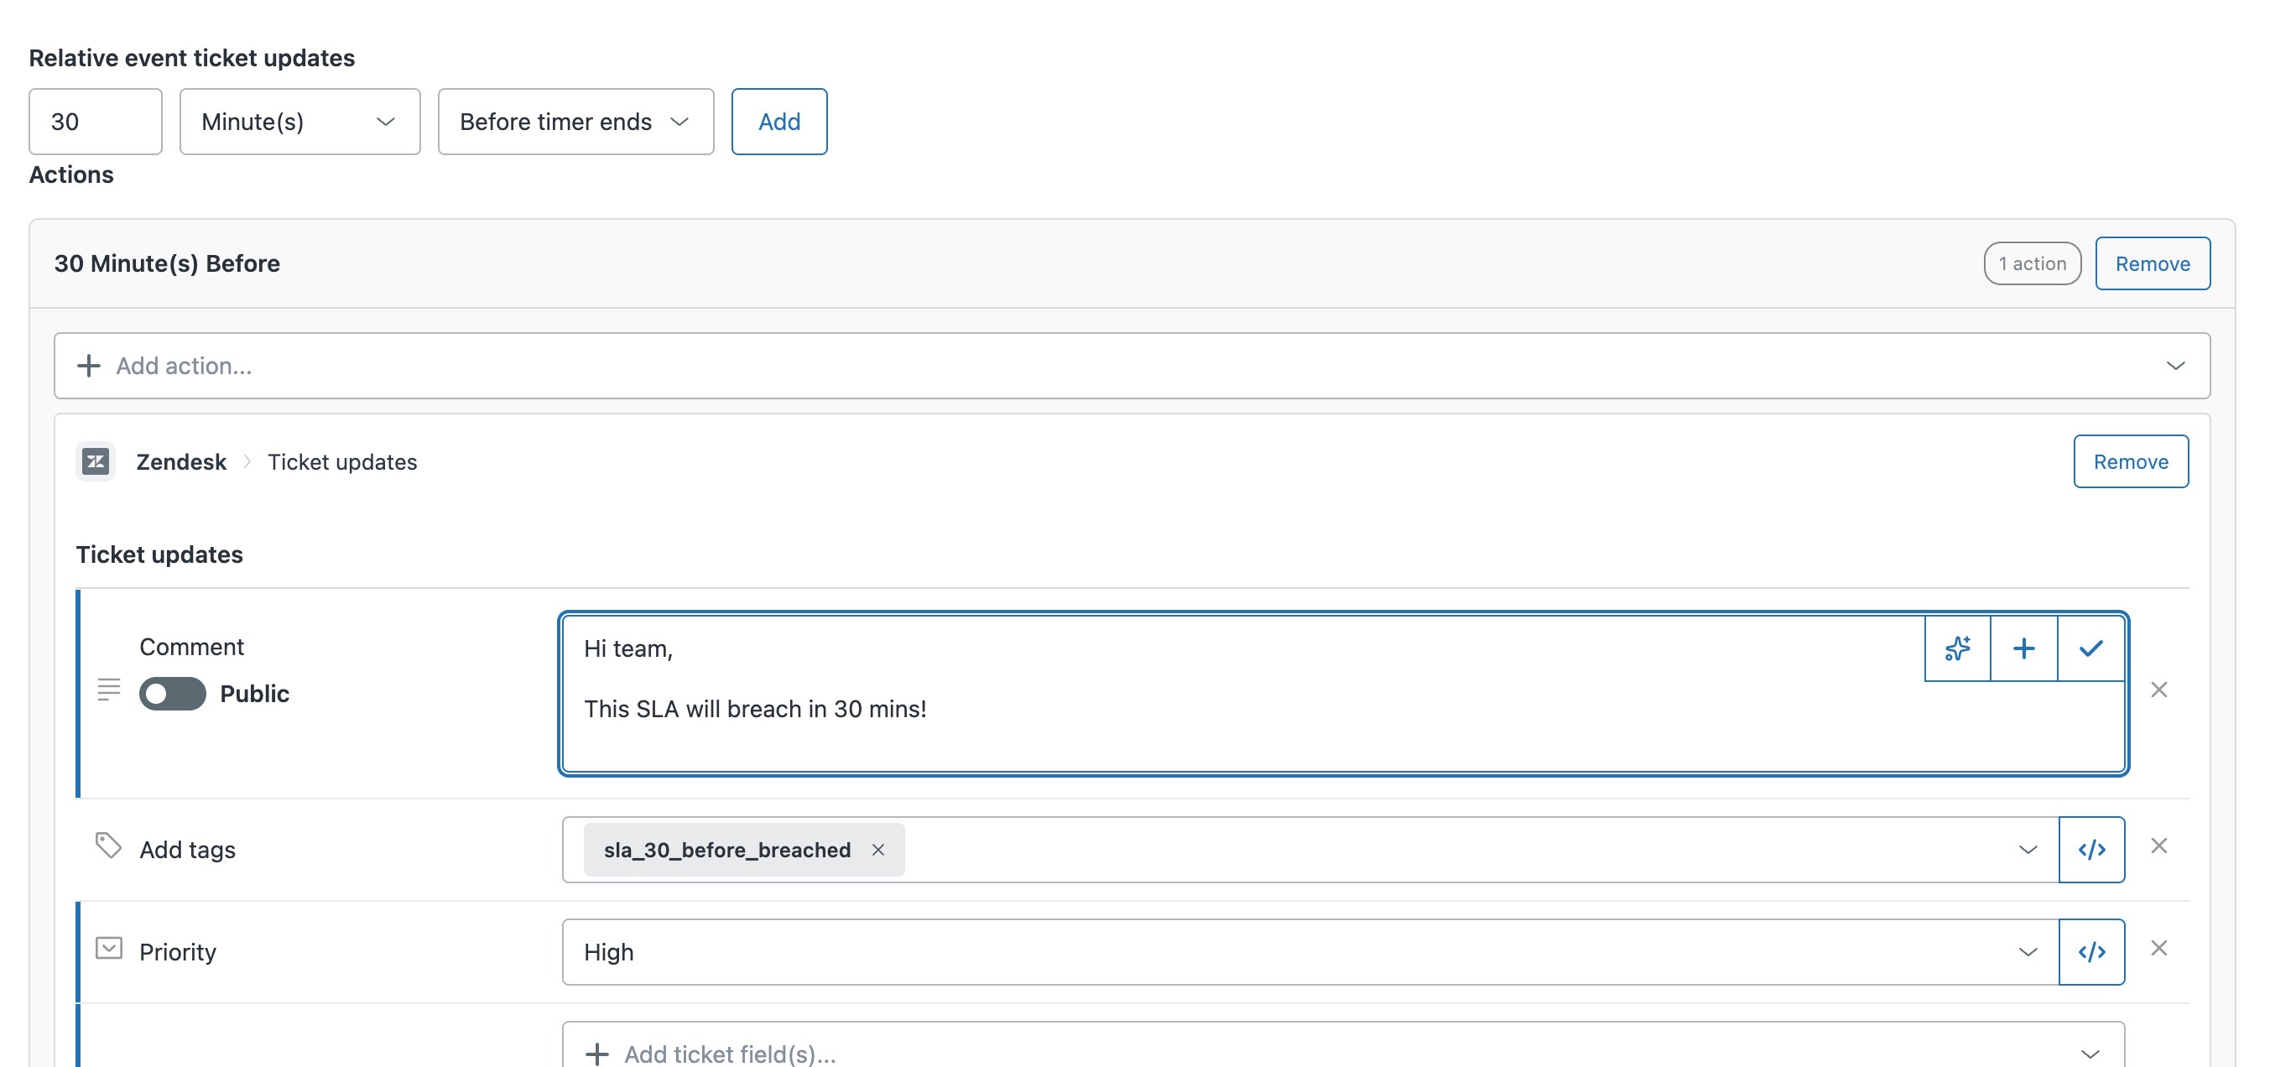Click the AI sparkle icon in comment box
The image size is (2270, 1067).
click(1957, 648)
